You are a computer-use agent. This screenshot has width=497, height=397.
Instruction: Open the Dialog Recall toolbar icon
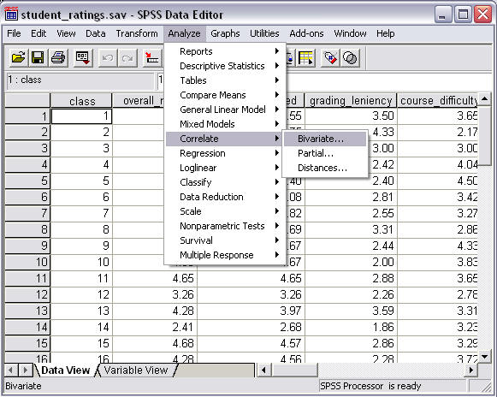[83, 57]
